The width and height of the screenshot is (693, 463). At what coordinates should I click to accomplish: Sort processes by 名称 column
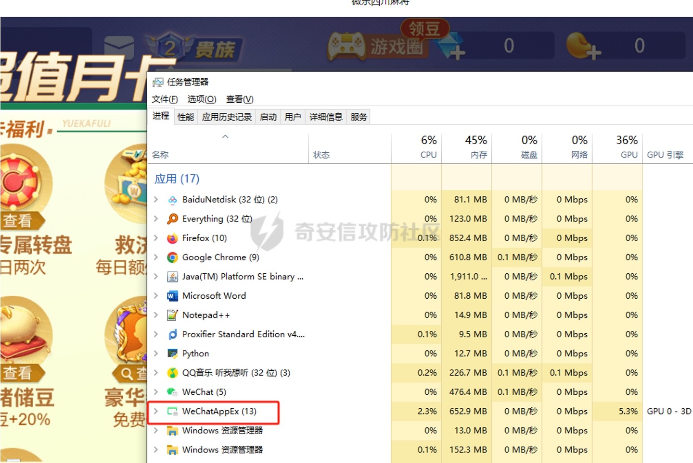click(228, 148)
